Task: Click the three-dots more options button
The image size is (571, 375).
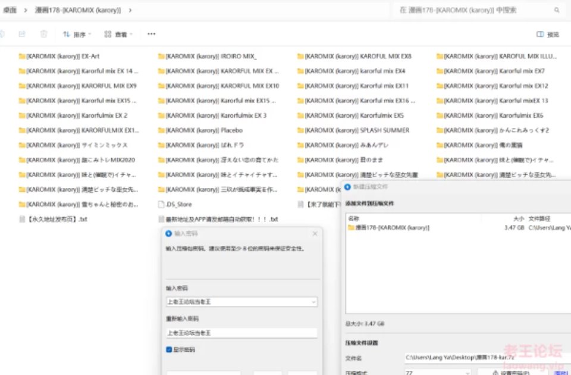Action: coord(152,34)
